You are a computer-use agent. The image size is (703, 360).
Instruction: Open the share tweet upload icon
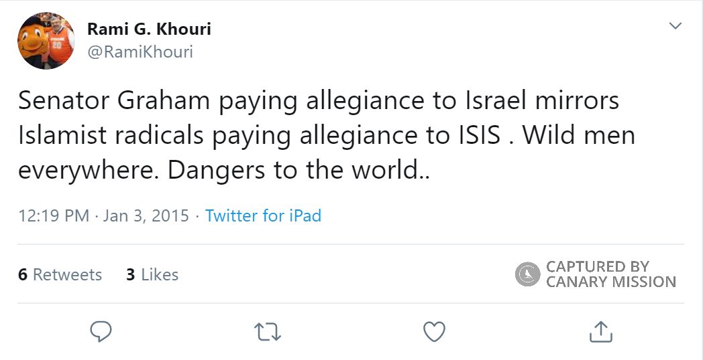(600, 331)
